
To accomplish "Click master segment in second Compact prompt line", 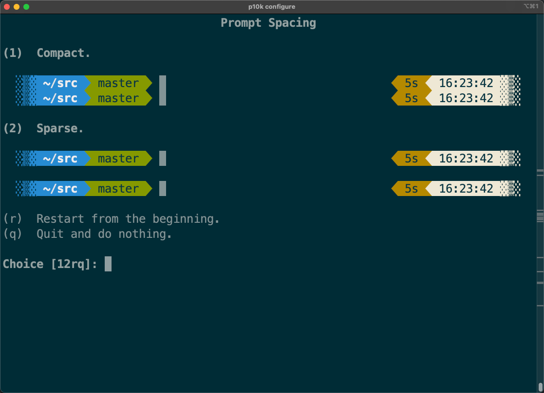I will pos(118,98).
